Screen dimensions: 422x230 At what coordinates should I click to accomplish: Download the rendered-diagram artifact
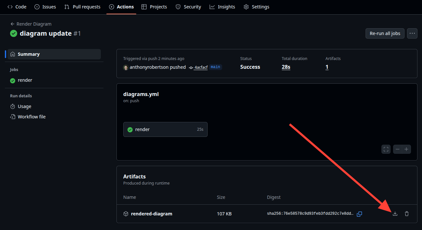click(x=395, y=214)
